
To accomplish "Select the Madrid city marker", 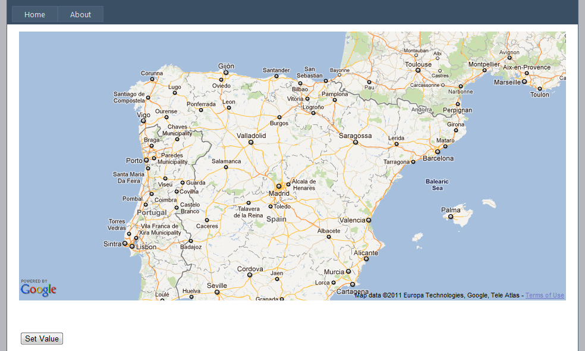I will [279, 186].
